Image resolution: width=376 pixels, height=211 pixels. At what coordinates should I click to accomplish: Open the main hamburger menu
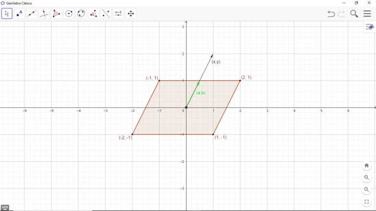367,14
